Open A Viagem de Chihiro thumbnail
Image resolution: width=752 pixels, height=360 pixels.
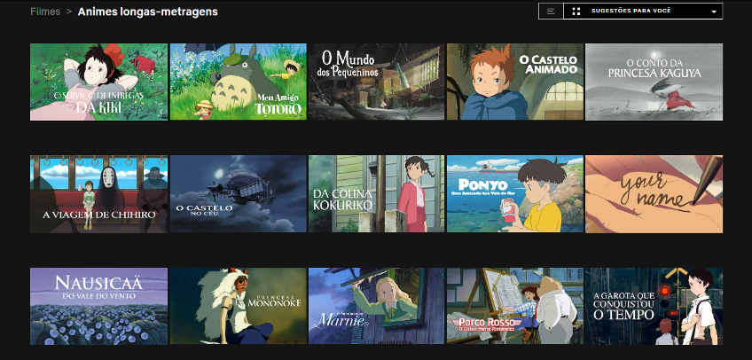[x=98, y=194]
